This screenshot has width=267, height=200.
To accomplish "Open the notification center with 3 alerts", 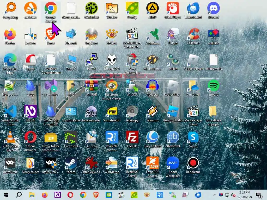I will coord(259,195).
